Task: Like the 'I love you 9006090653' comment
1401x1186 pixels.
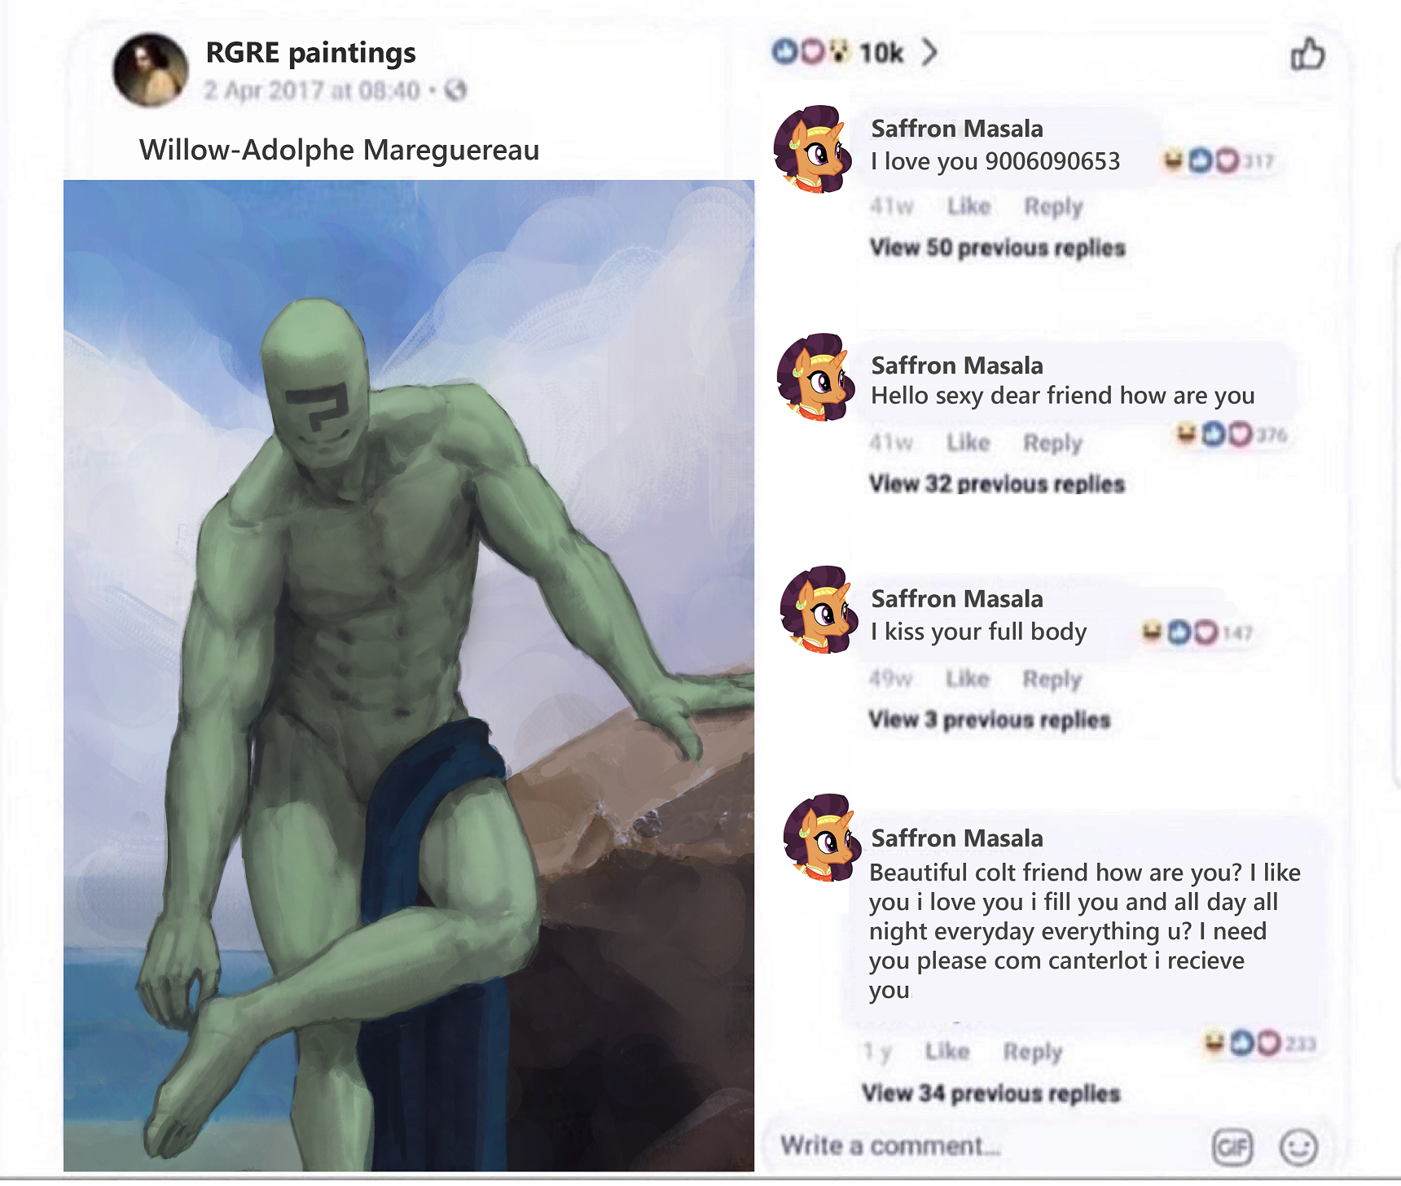Action: (x=968, y=207)
